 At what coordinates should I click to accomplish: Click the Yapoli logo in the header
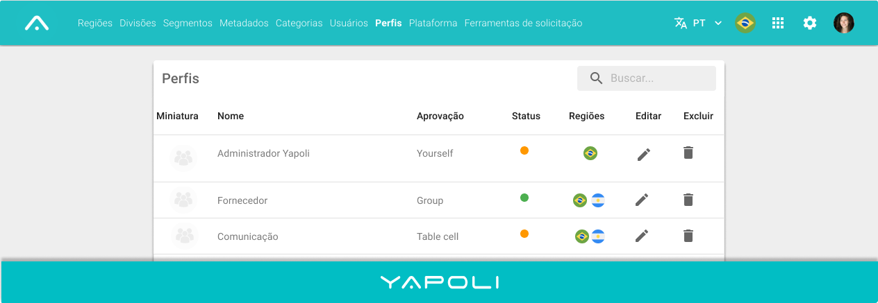click(37, 23)
